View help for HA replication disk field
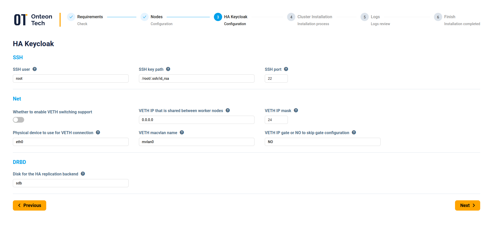Screen dimensions: 492x247 pos(83,174)
